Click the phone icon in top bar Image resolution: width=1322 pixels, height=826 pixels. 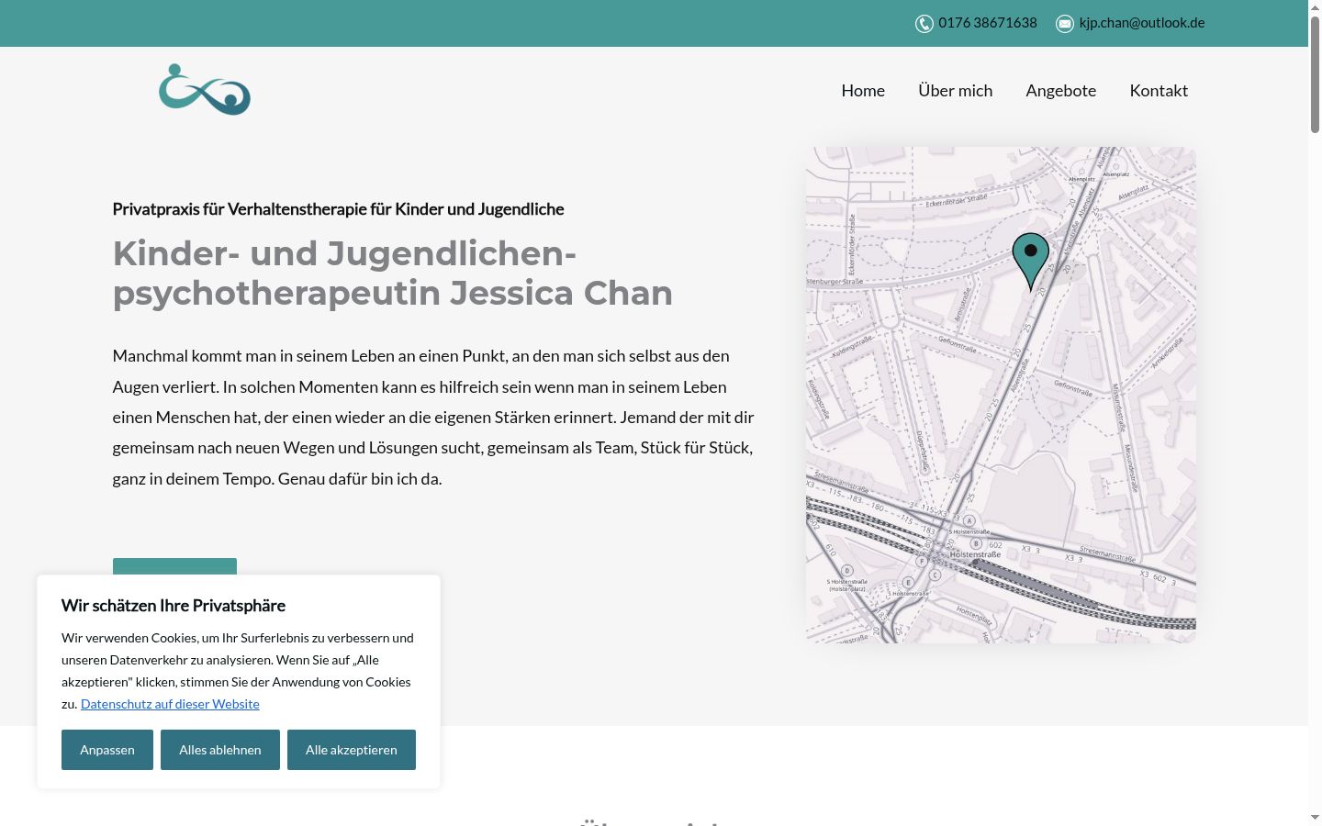[x=924, y=24]
